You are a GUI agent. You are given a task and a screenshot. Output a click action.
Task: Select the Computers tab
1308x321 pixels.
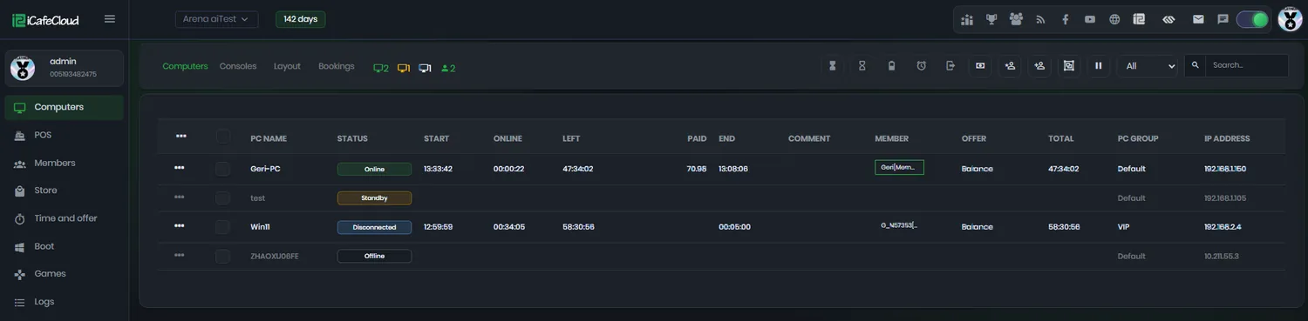point(185,66)
